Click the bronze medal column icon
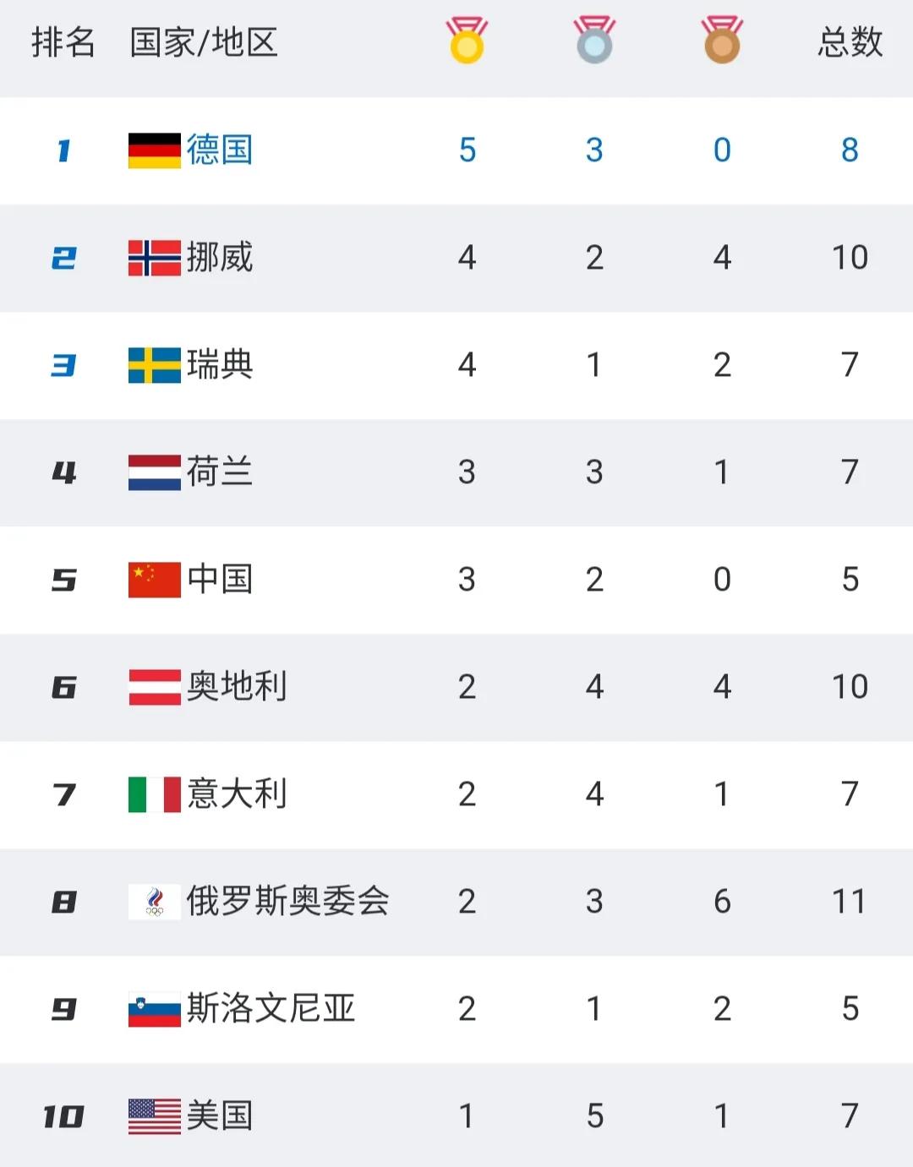 click(x=722, y=40)
